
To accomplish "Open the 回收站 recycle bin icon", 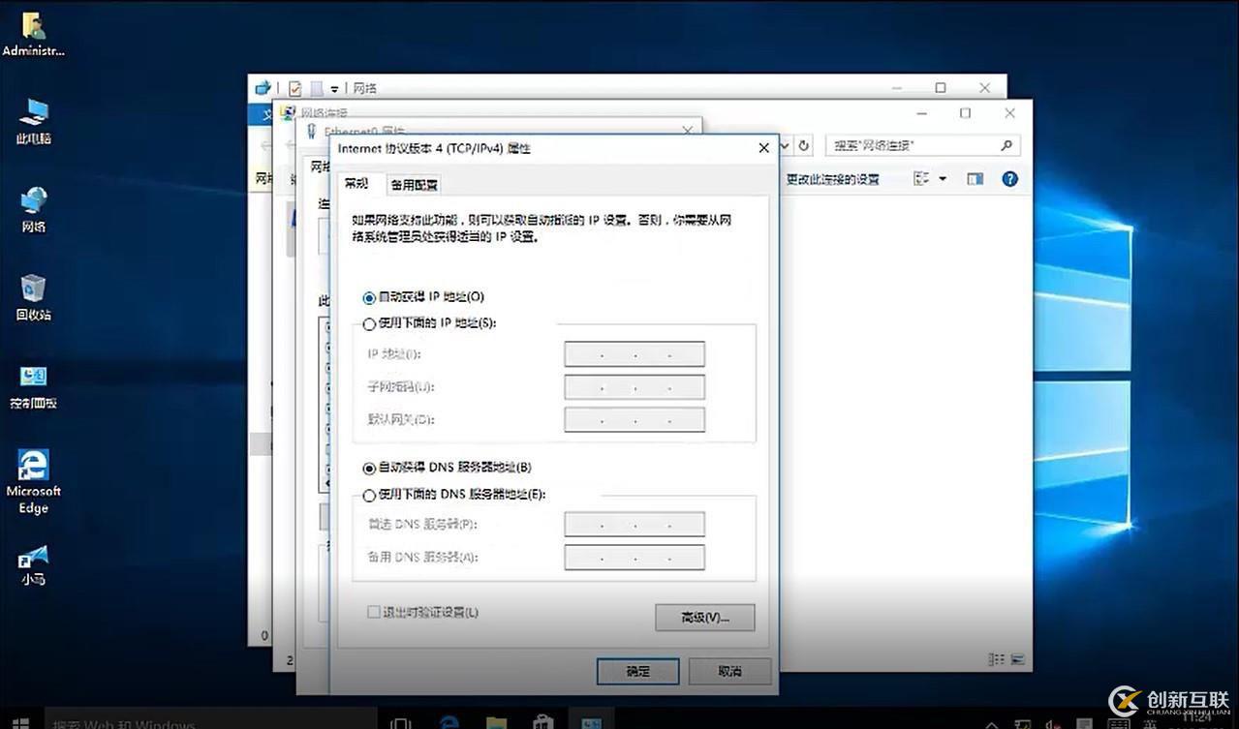I will coord(33,296).
